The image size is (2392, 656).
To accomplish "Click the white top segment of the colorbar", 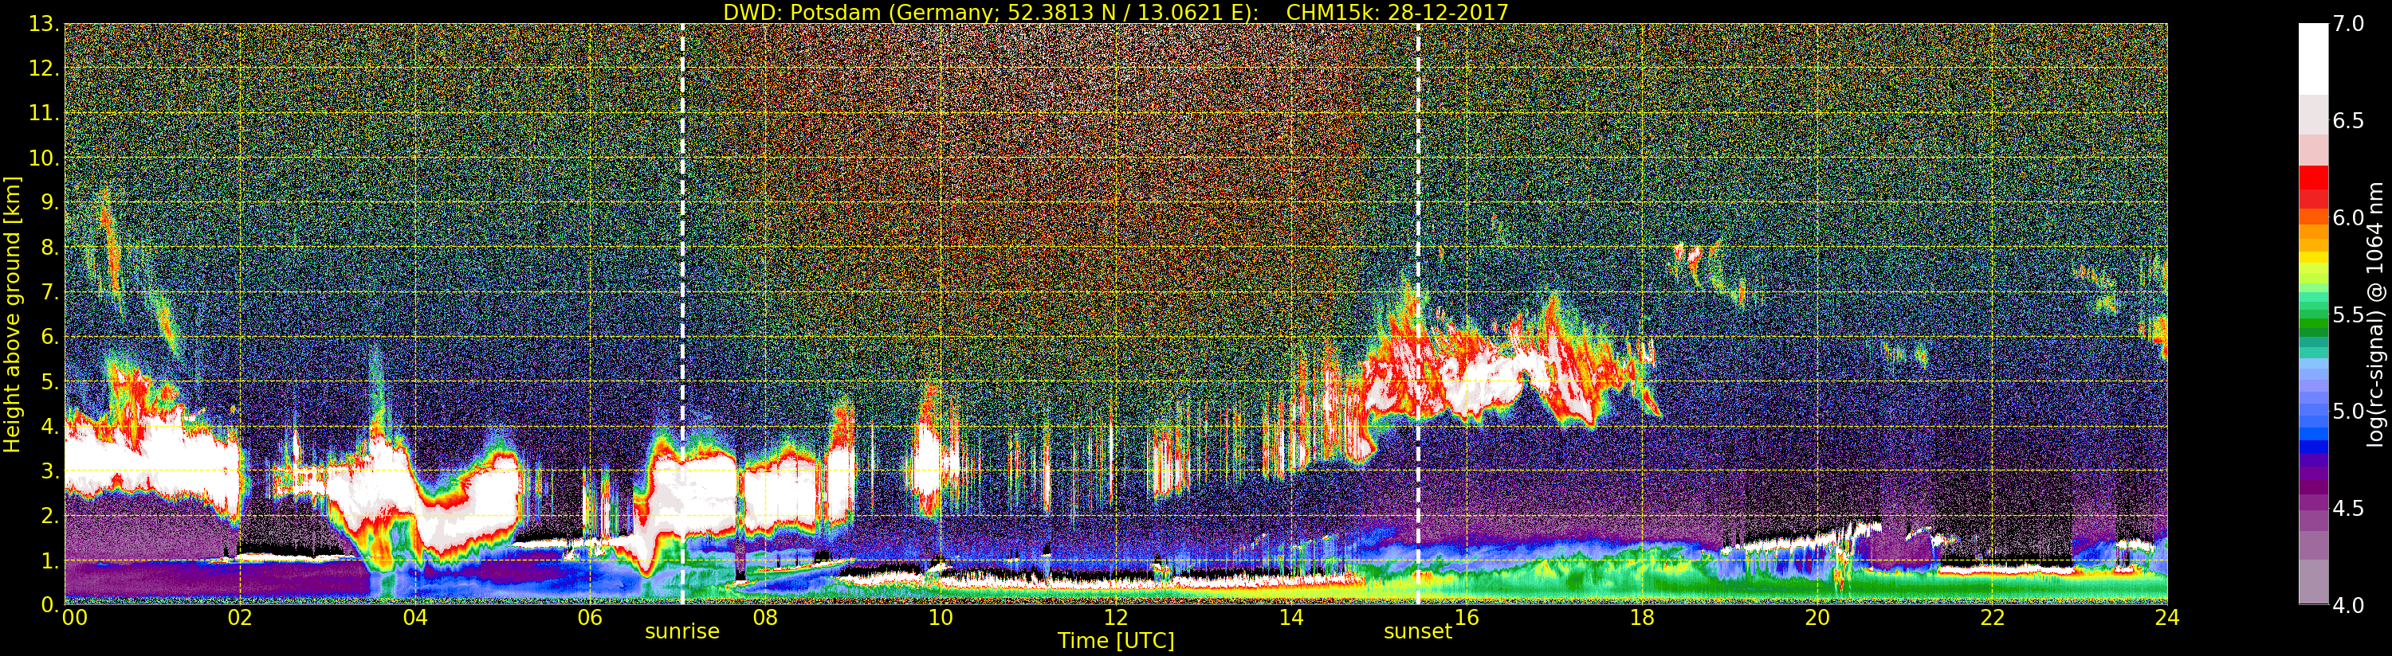I will click(2313, 58).
